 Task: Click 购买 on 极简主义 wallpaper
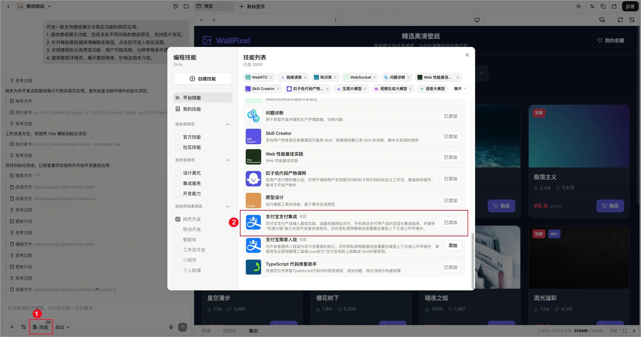610,206
